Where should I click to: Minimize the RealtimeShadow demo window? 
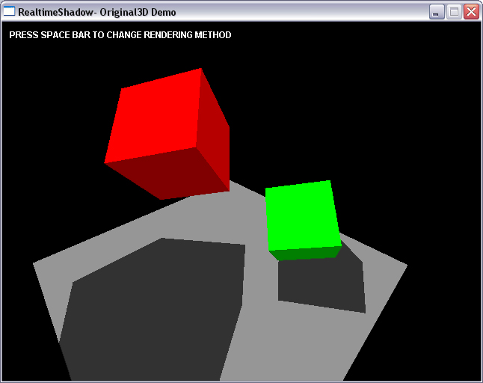coord(437,12)
